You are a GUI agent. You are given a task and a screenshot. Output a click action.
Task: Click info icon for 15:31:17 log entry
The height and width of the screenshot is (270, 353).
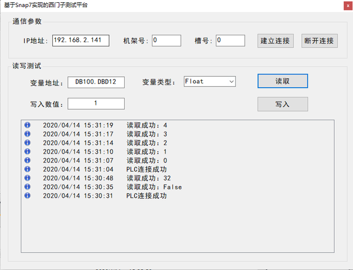click(x=27, y=134)
